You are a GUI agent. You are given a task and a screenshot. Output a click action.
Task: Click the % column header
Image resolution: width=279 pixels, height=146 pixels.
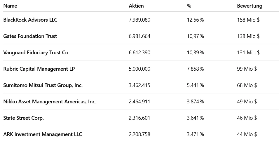[189, 6]
